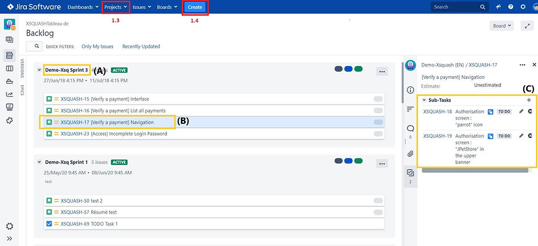Open more actions for Demo-Xsq Sprint 3
Image resolution: width=538 pixels, height=246 pixels.
pos(382,72)
